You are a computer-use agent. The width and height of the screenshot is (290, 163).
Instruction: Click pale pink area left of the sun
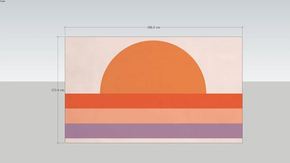click(81, 64)
